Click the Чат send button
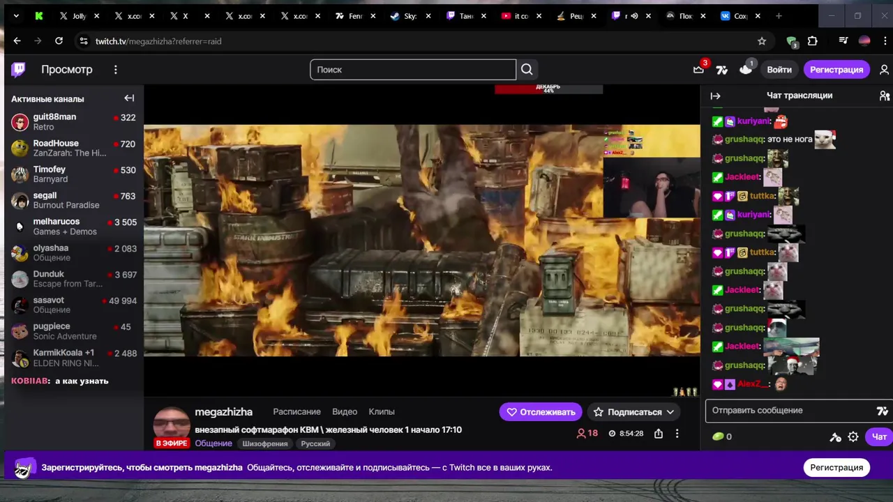893x502 pixels. (x=879, y=437)
